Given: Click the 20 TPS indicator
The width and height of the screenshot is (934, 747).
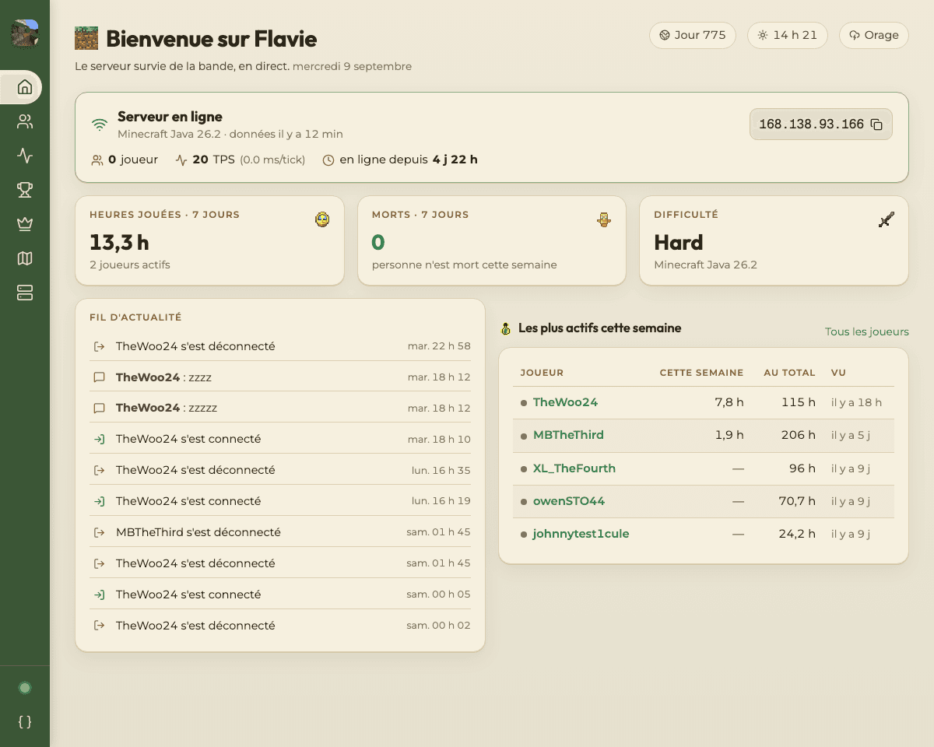Looking at the screenshot, I should [x=240, y=160].
